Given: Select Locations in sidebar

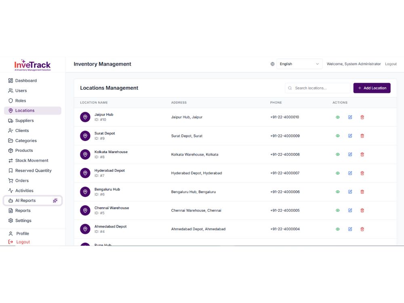Looking at the screenshot, I should coord(32,111).
